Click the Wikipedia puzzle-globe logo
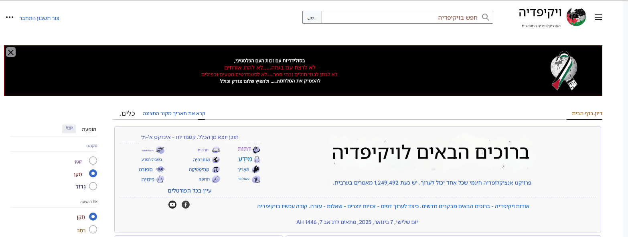 pyautogui.click(x=576, y=17)
